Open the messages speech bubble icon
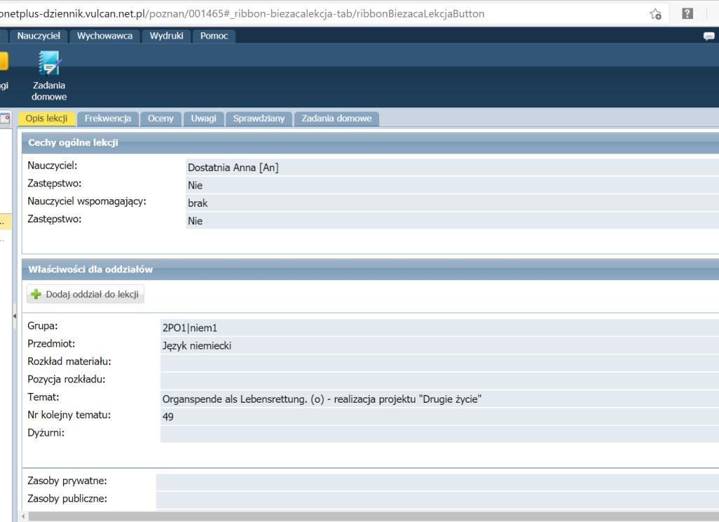Image resolution: width=719 pixels, height=522 pixels. coord(709,37)
